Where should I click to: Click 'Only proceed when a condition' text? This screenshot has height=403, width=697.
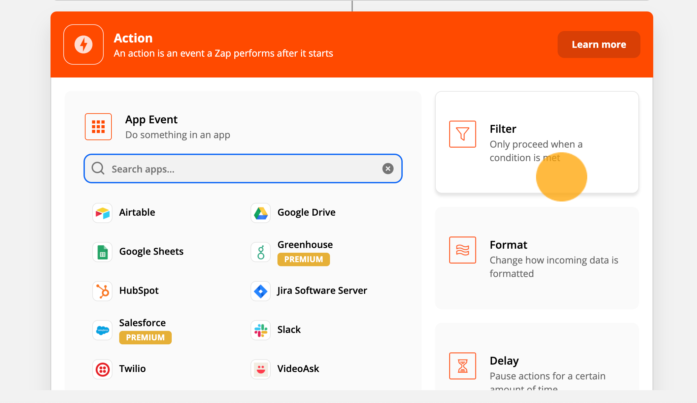click(x=536, y=151)
